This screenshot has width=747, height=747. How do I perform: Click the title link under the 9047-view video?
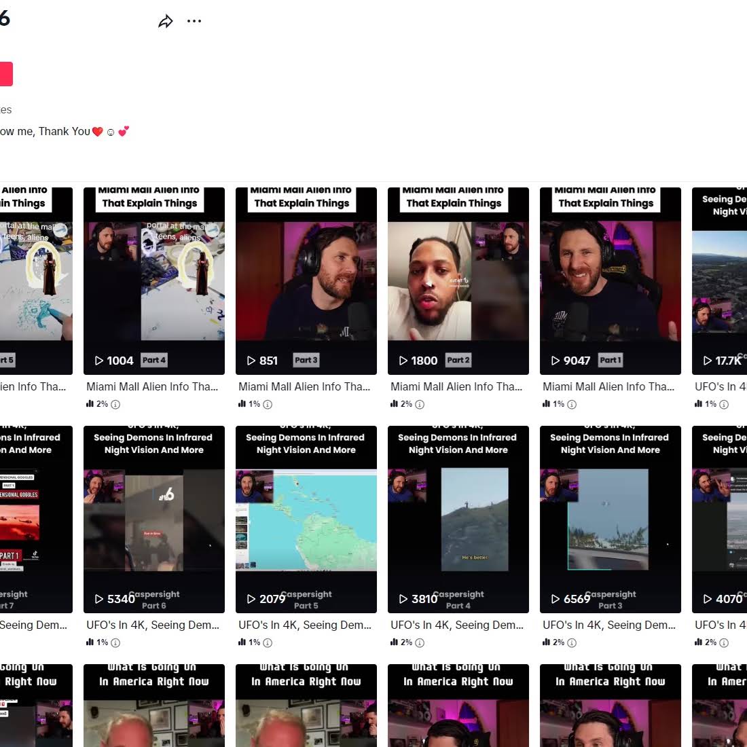coord(608,387)
